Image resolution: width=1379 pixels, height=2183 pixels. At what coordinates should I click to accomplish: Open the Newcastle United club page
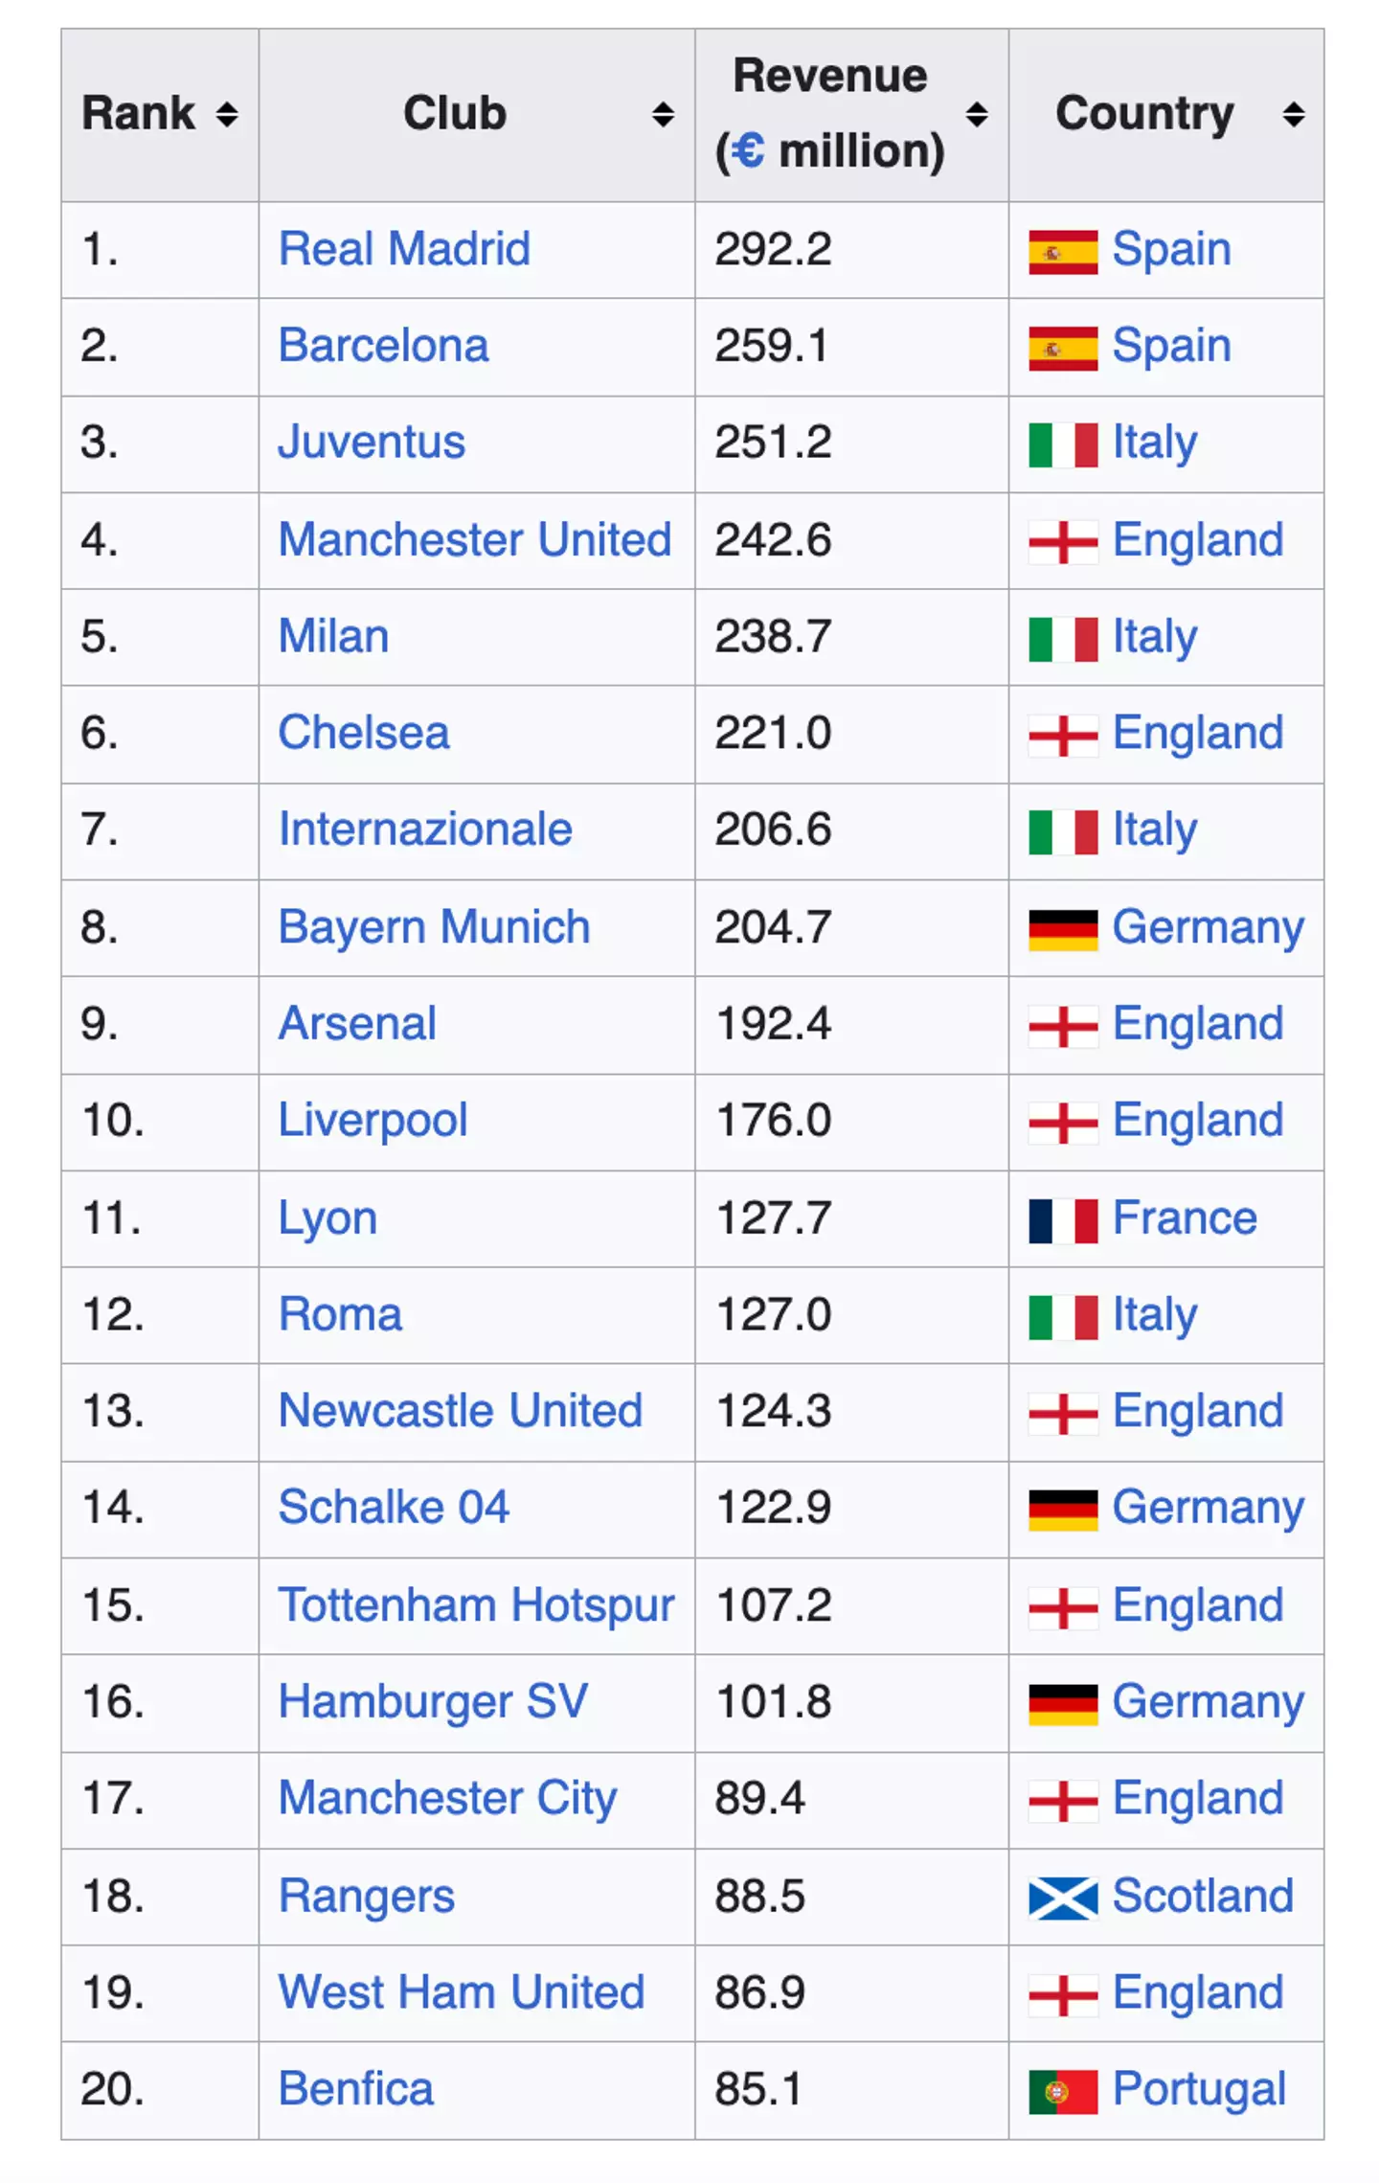[x=460, y=1411]
